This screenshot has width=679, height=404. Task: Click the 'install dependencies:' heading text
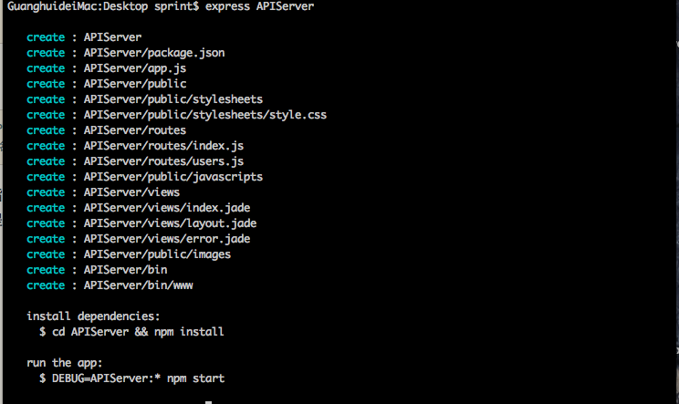click(93, 316)
